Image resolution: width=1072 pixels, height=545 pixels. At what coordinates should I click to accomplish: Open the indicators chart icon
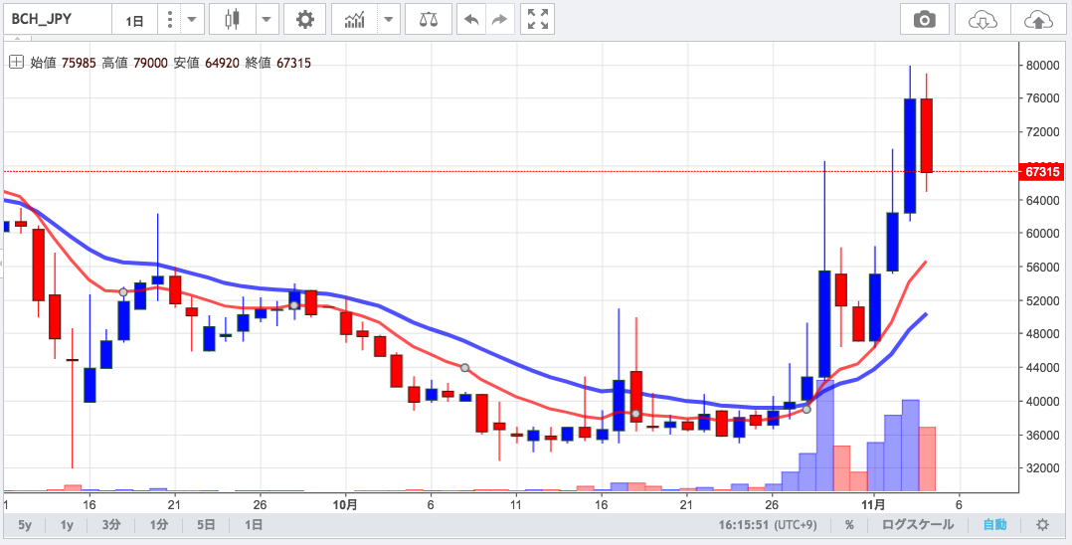click(x=355, y=20)
